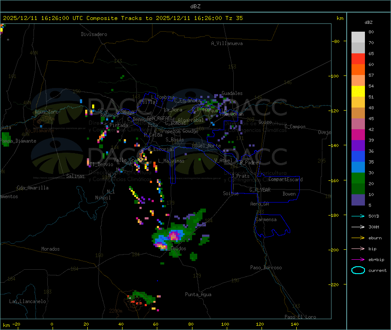
Task: Click the white 30HM arrow legend icon
Action: click(x=358, y=227)
